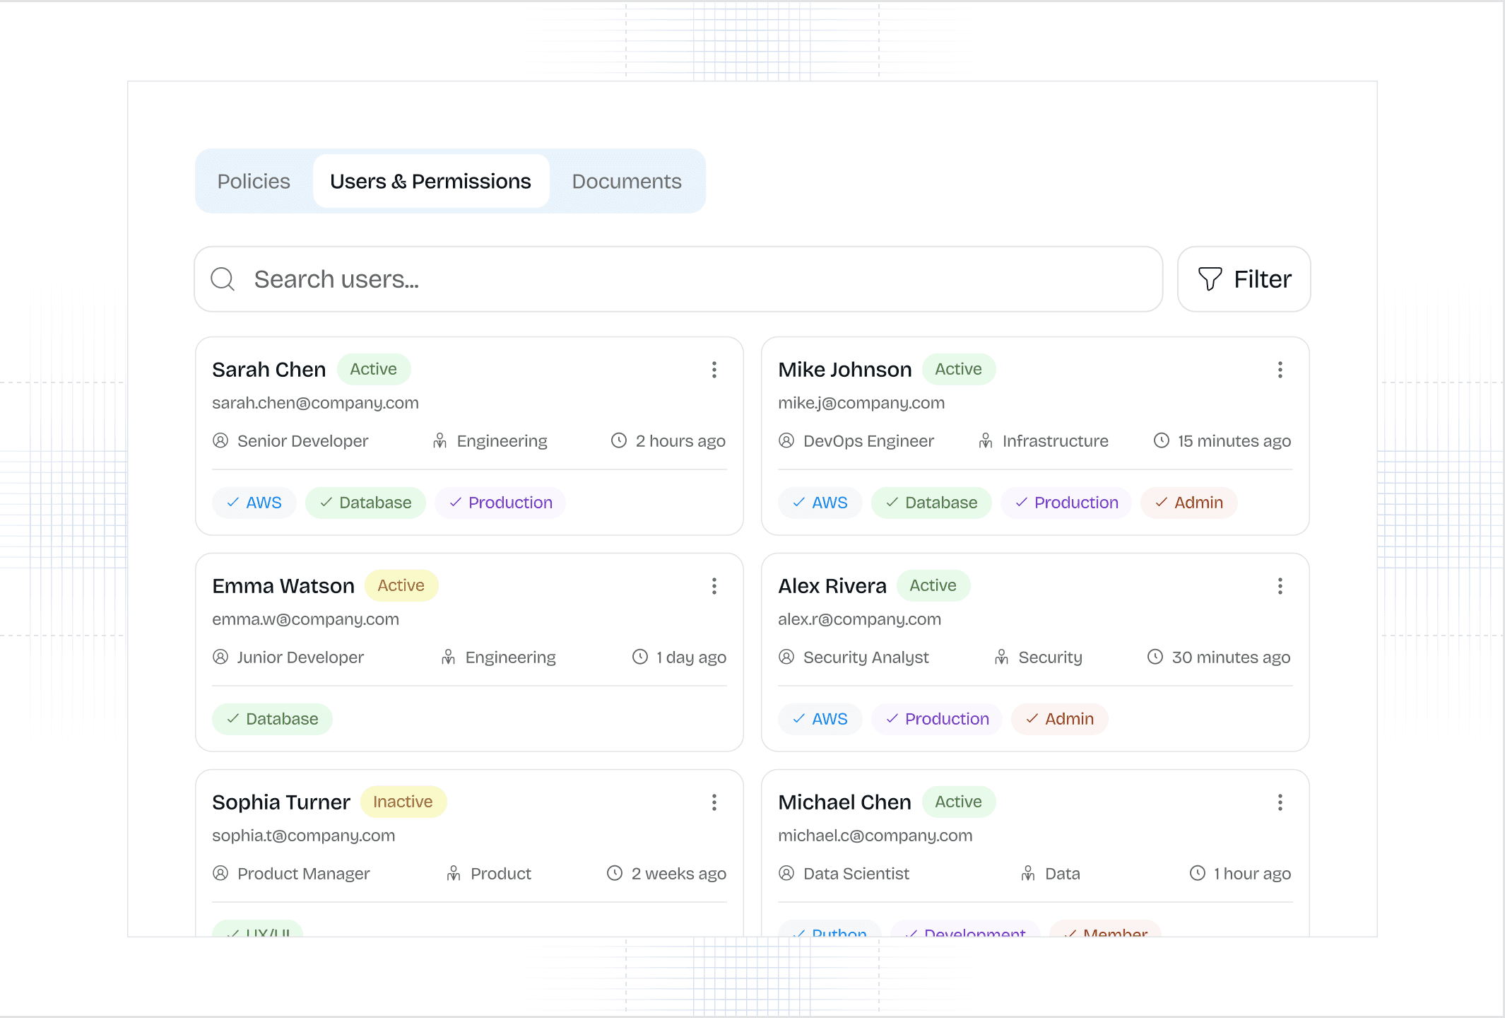This screenshot has width=1505, height=1018.
Task: Open Sophia Turner's more actions menu
Action: pos(714,802)
